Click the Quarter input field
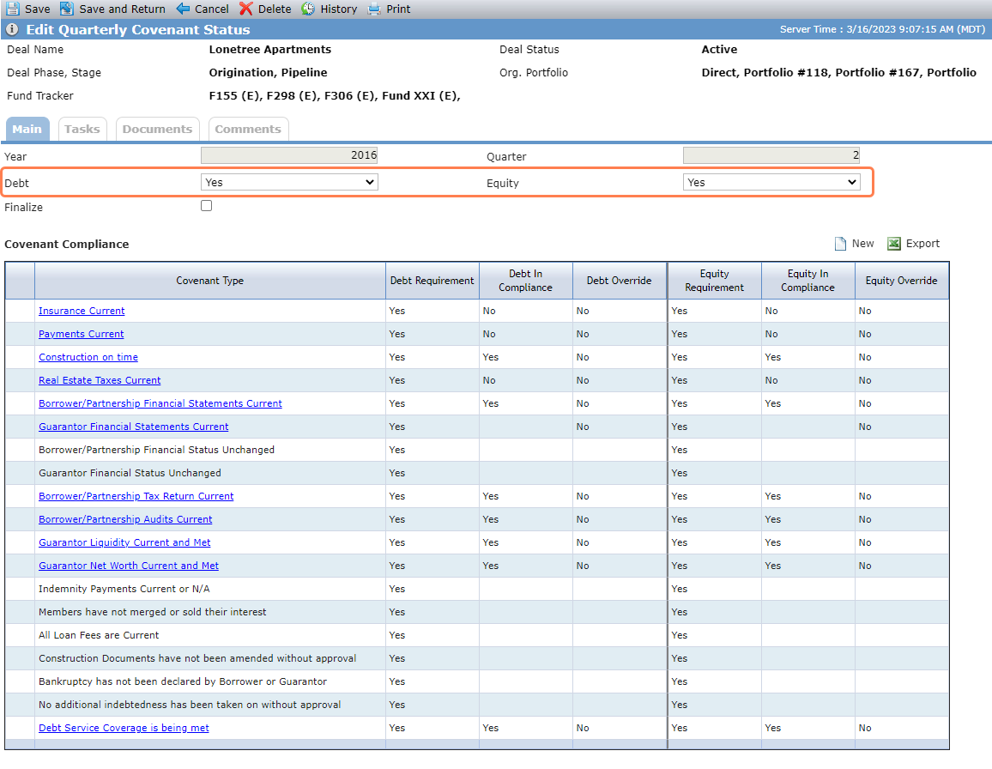Screen dimensions: 992x769 (771, 155)
